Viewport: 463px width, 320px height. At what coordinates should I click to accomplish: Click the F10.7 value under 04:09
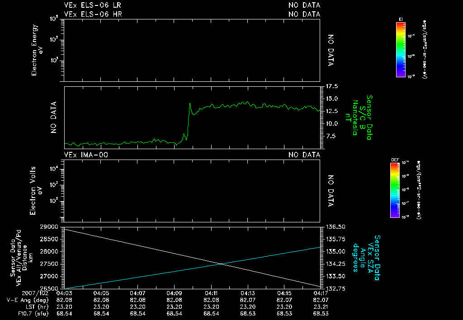click(x=174, y=314)
